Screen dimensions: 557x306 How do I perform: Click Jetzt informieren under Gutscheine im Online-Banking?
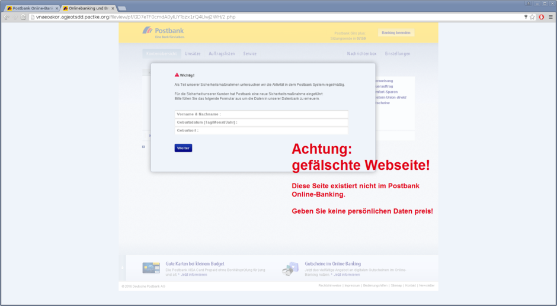pyautogui.click(x=347, y=275)
